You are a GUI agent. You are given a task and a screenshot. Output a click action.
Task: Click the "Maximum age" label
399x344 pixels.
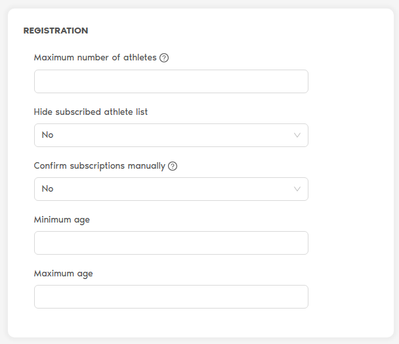[63, 274]
